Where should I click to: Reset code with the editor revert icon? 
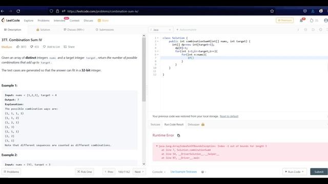coord(313,30)
